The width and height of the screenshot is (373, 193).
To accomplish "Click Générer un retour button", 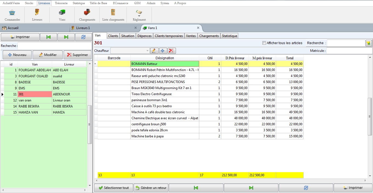I will [x=151, y=188].
